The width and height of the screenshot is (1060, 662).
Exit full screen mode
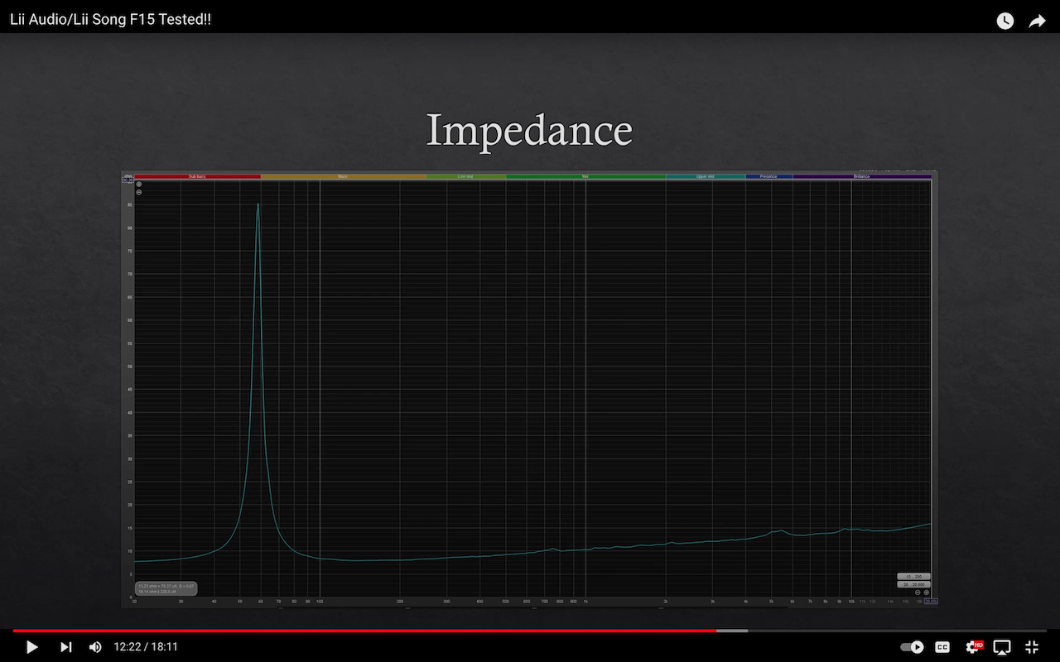[x=1032, y=647]
